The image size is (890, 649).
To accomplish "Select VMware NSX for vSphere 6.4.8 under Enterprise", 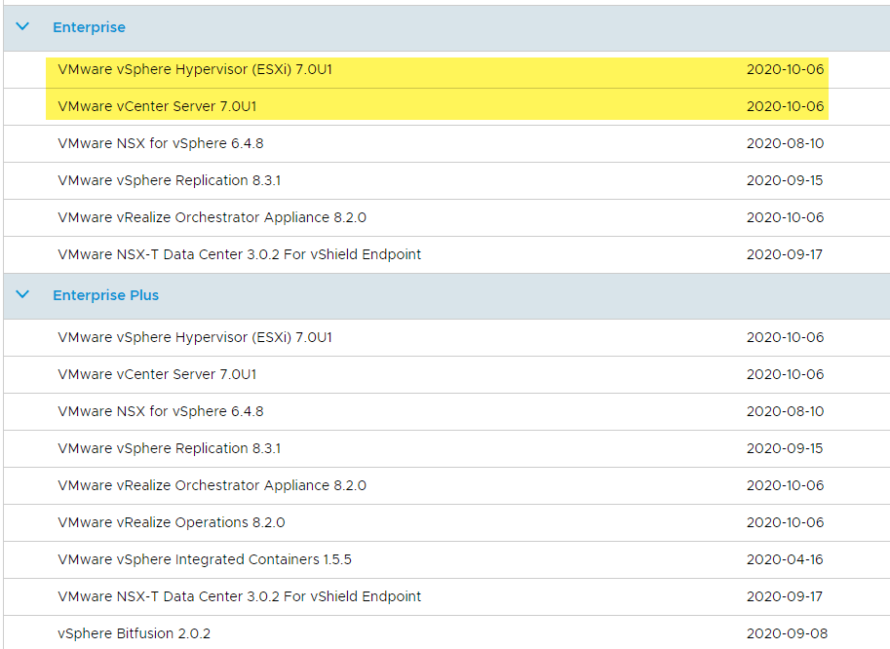I will click(161, 143).
